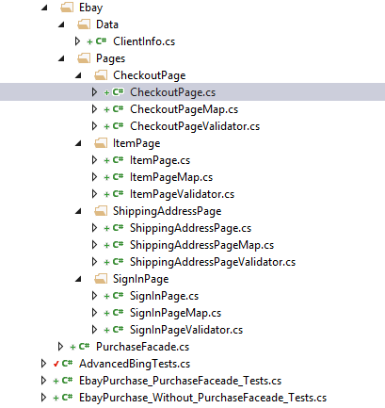Select the AdvancedBingTests.cs file name

tap(135, 364)
